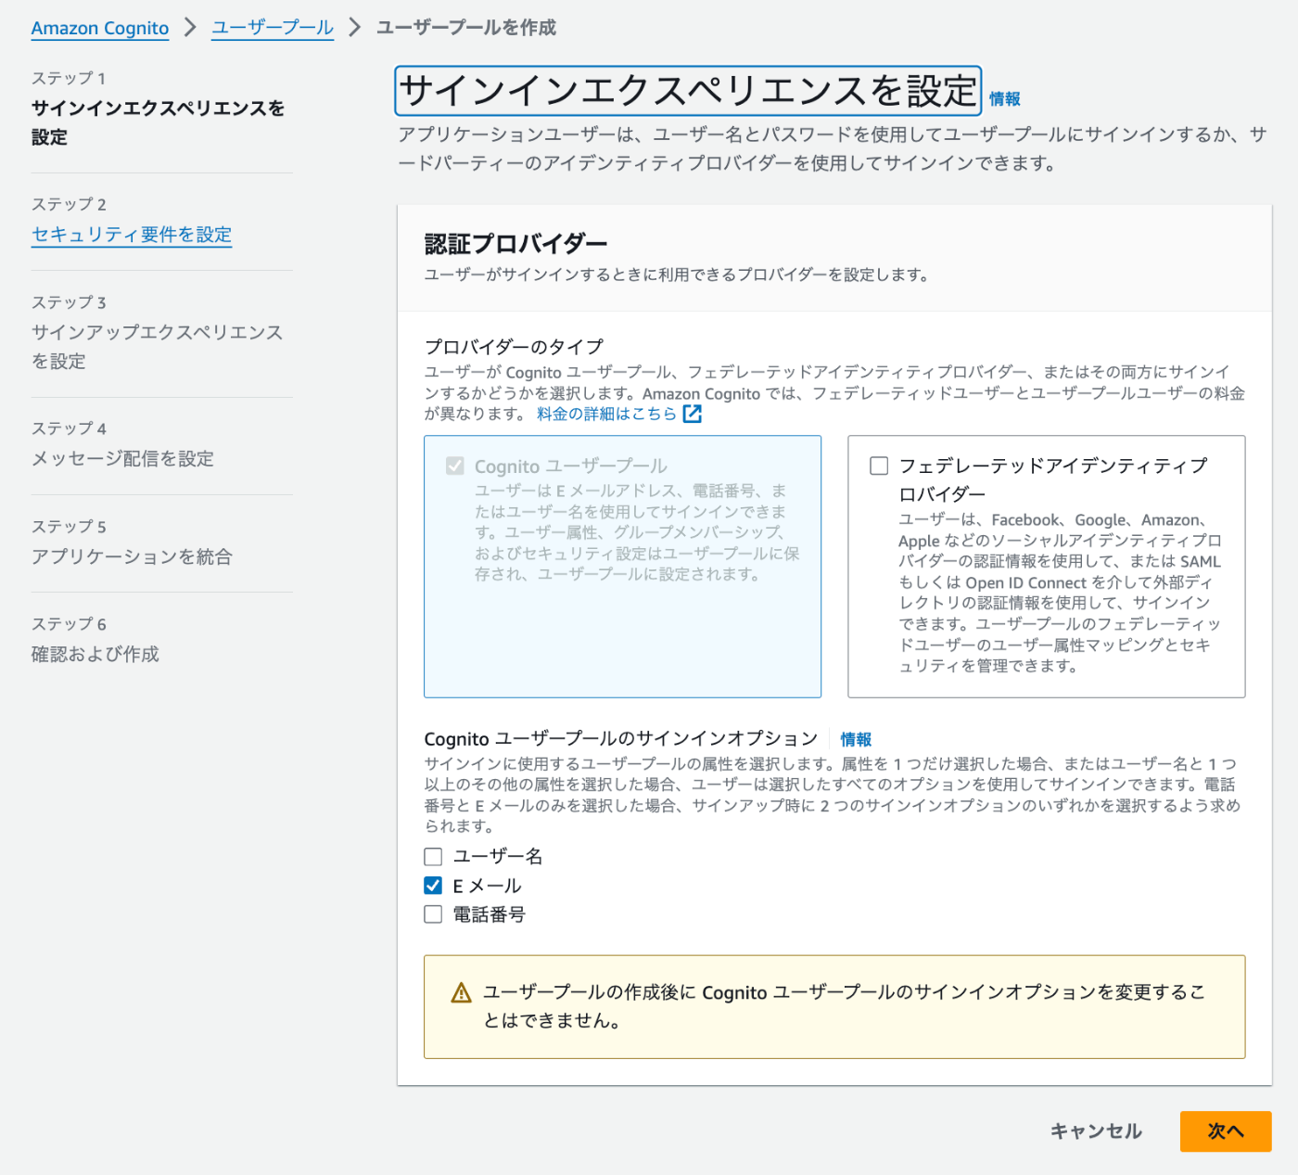
Task: Open the 料金の詳細はこちら link
Action: pos(607,414)
